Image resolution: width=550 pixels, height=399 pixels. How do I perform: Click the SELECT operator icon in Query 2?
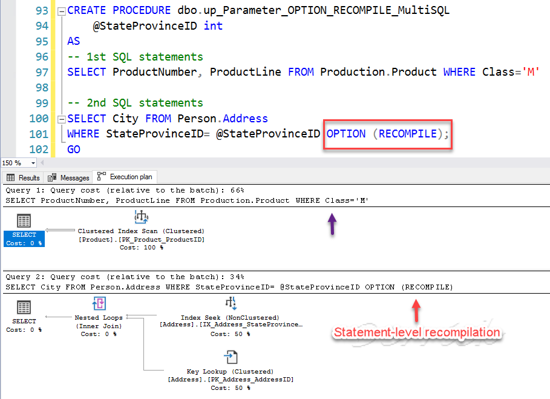tap(24, 306)
